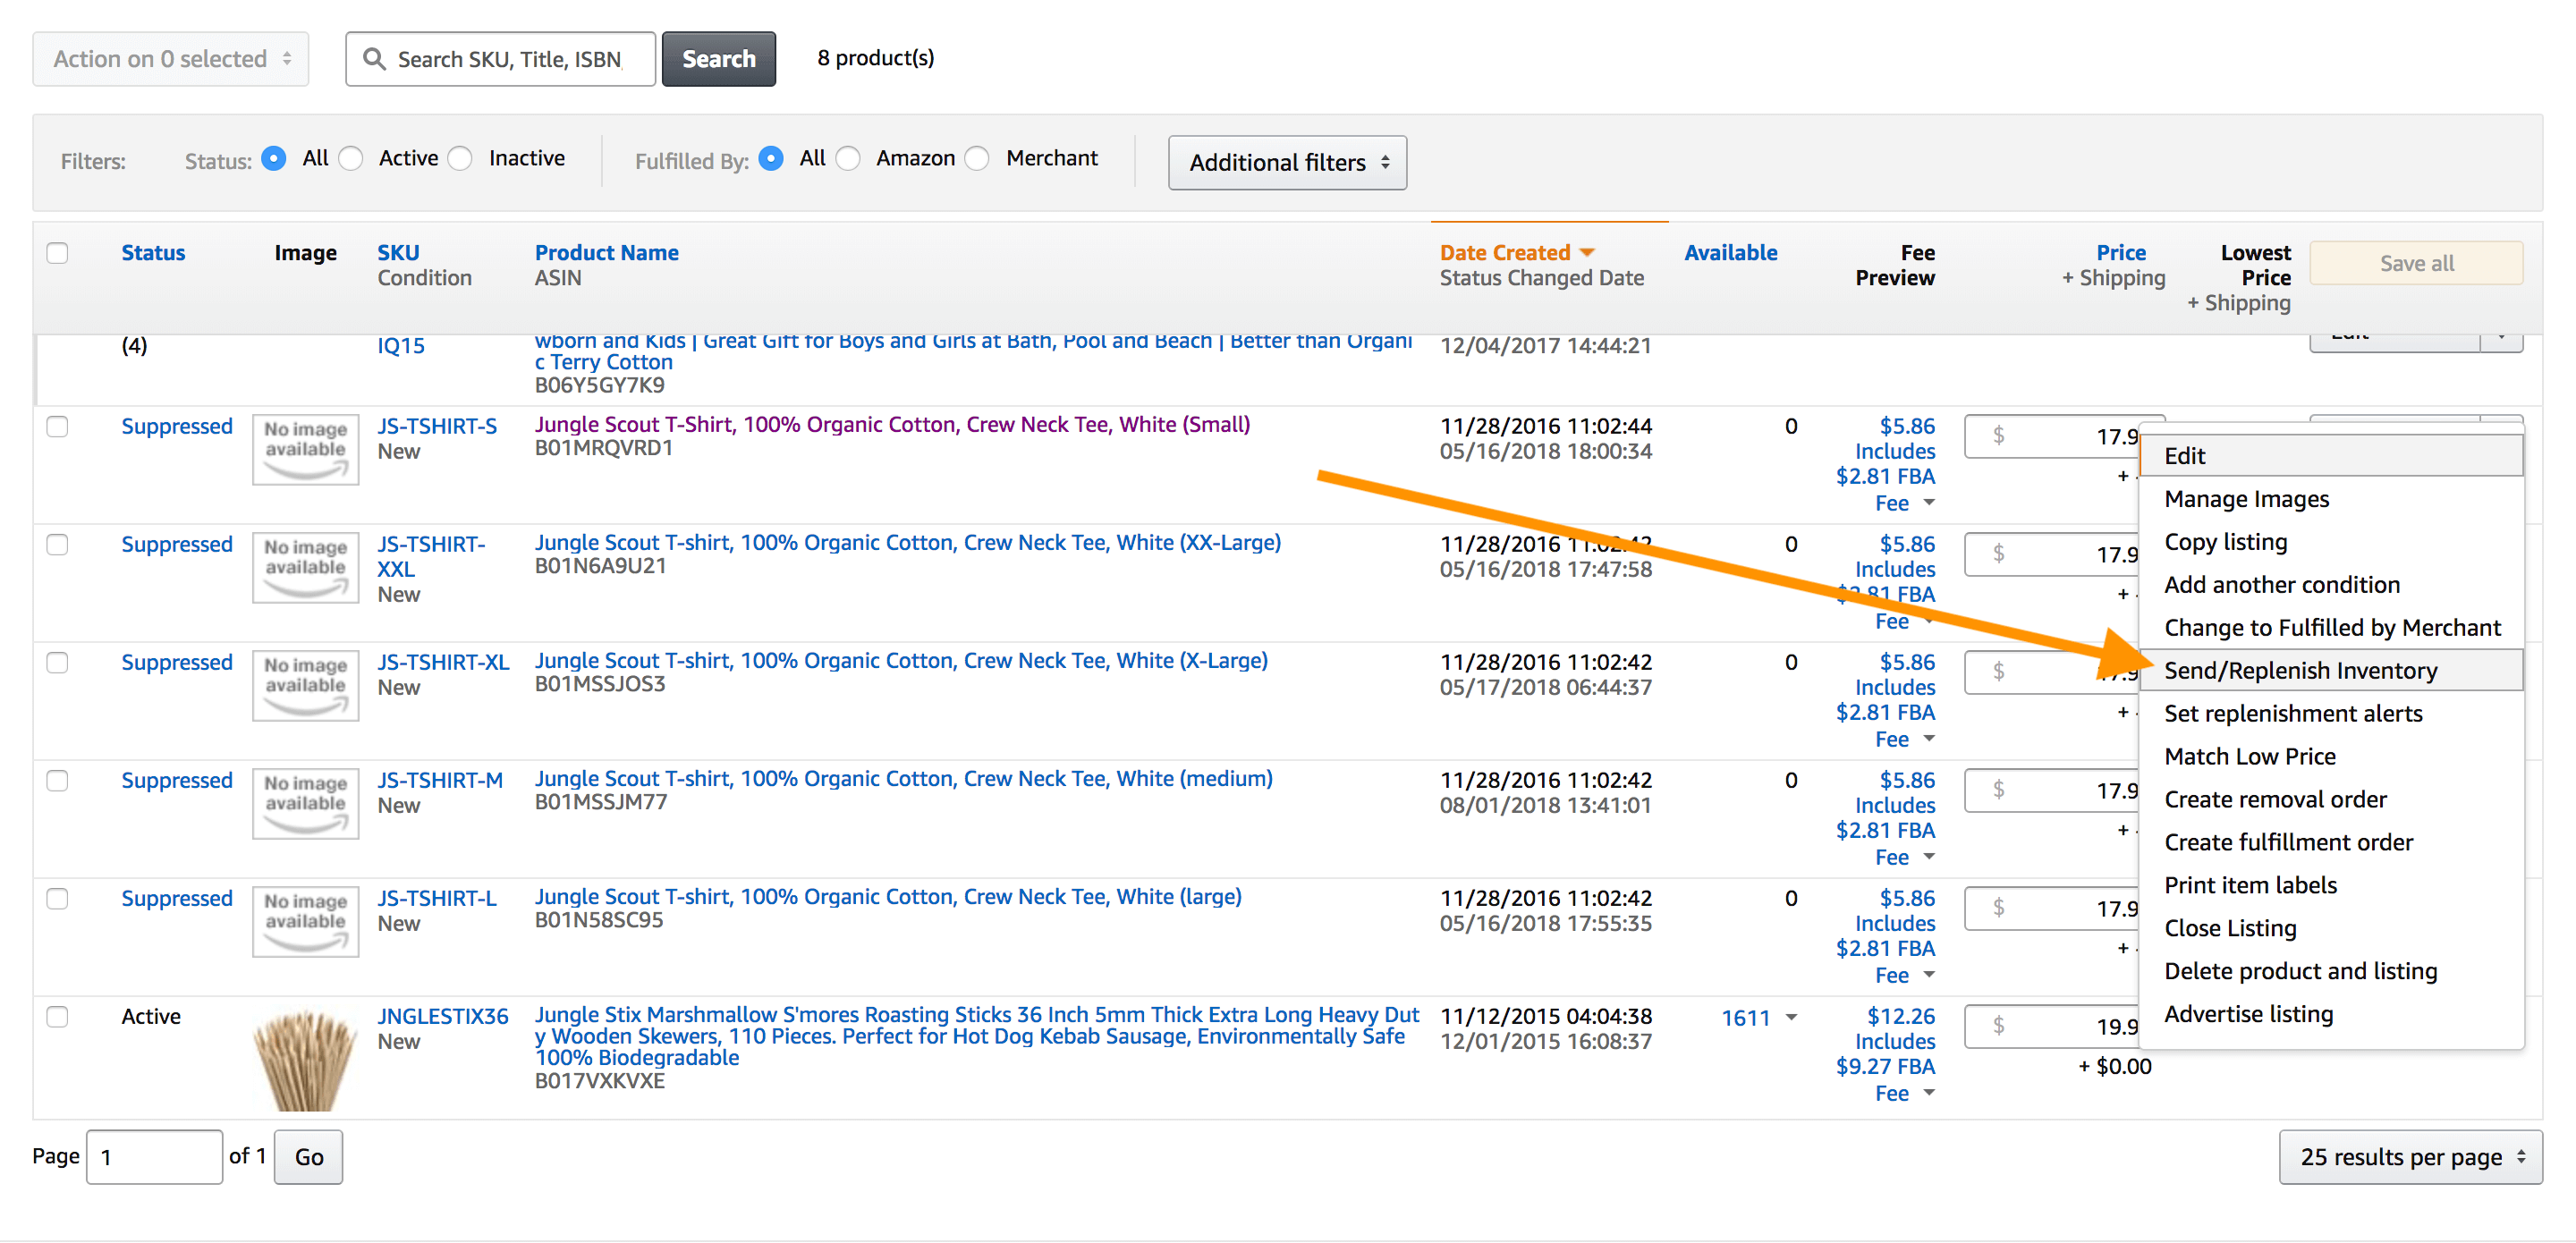Select the Active status radio button
This screenshot has height=1243, width=2576.
(351, 159)
